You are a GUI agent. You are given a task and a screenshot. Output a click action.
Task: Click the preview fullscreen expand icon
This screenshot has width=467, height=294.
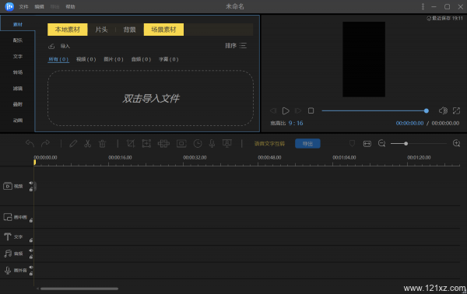tap(456, 110)
